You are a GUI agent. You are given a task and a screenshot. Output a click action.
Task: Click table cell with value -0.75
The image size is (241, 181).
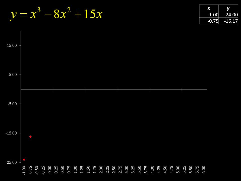[209, 21]
